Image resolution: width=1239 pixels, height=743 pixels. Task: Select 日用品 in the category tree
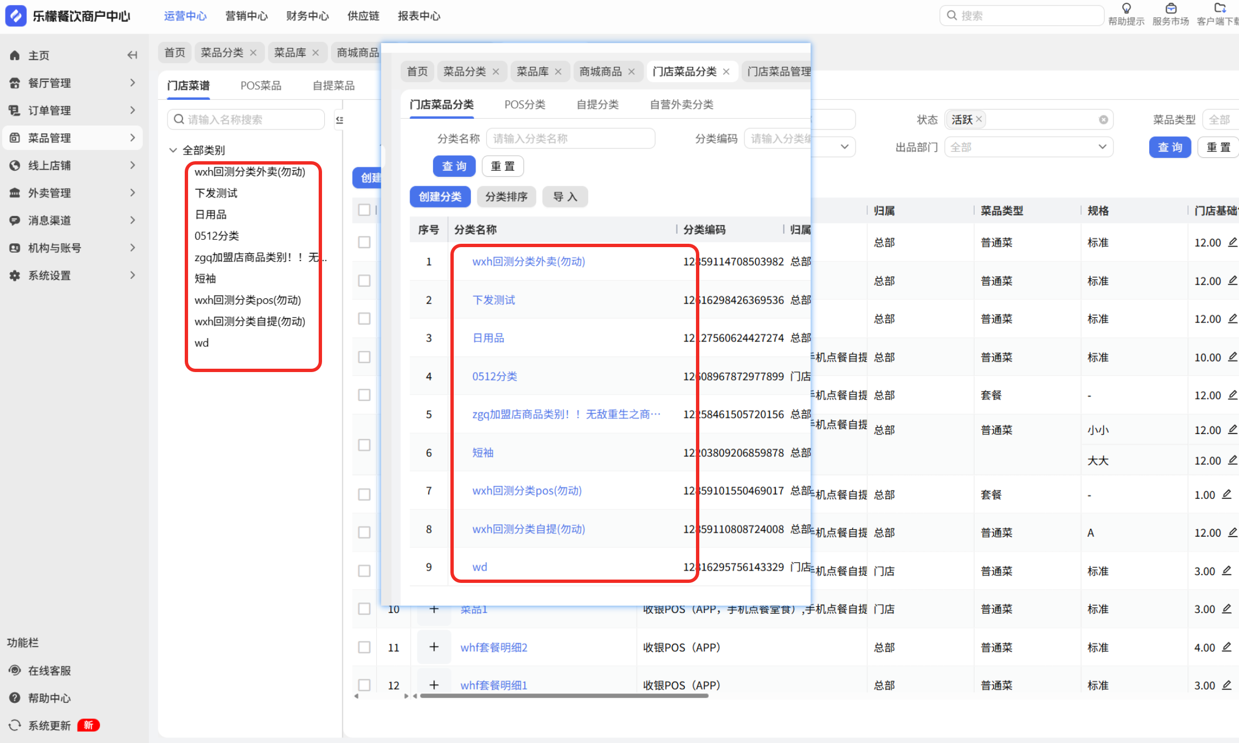210,214
